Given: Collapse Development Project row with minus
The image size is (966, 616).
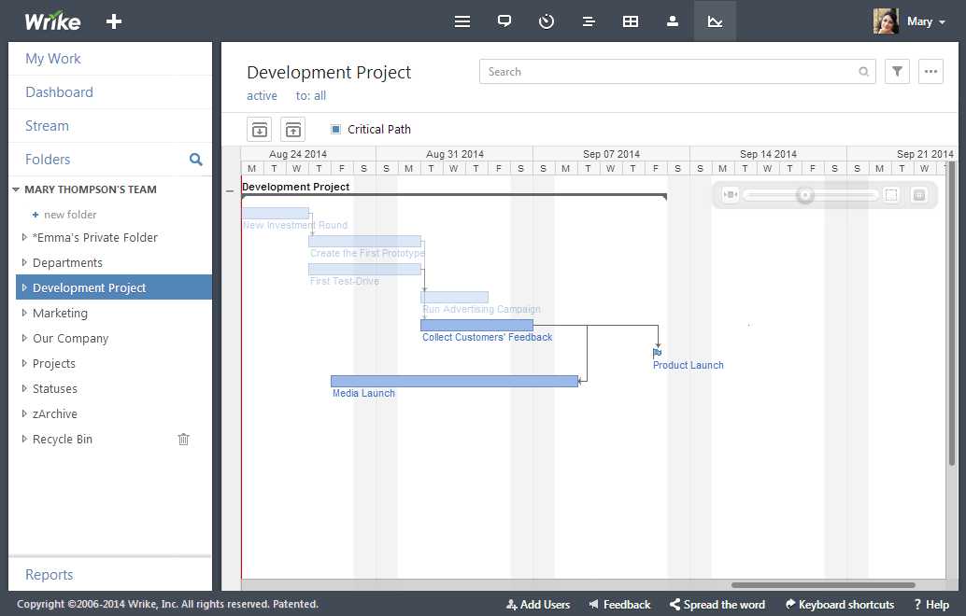Looking at the screenshot, I should click(x=230, y=191).
